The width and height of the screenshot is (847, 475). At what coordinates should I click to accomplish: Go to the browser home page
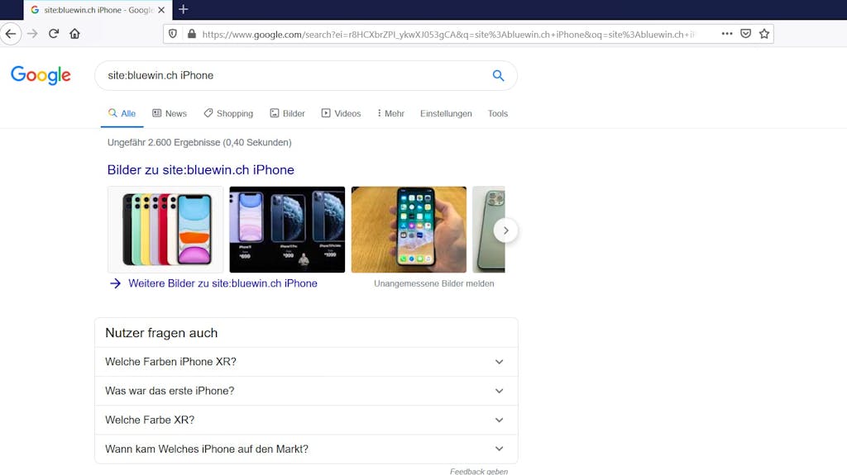pyautogui.click(x=74, y=34)
